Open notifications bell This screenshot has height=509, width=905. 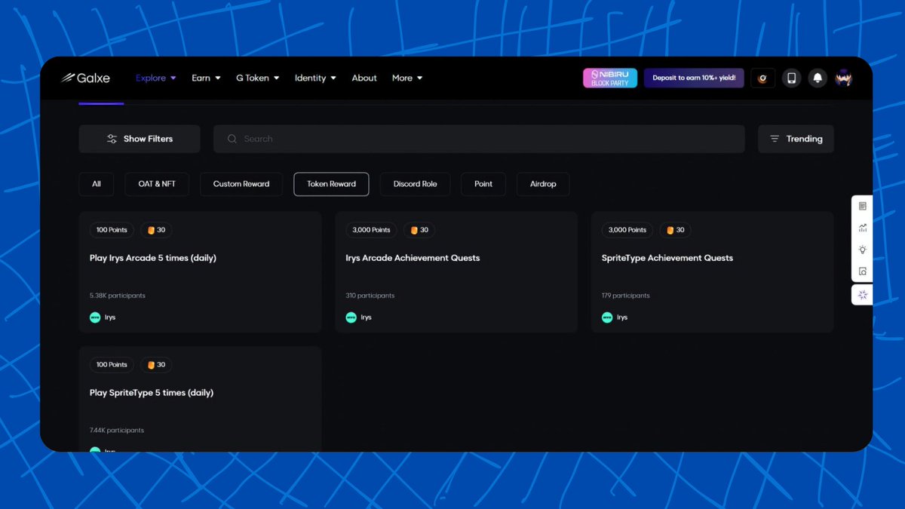[x=817, y=78]
